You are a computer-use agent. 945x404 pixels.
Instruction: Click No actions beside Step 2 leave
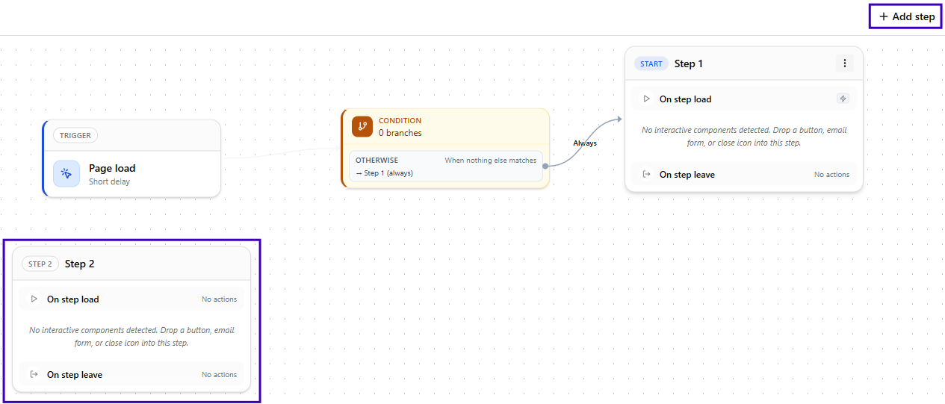click(x=219, y=374)
